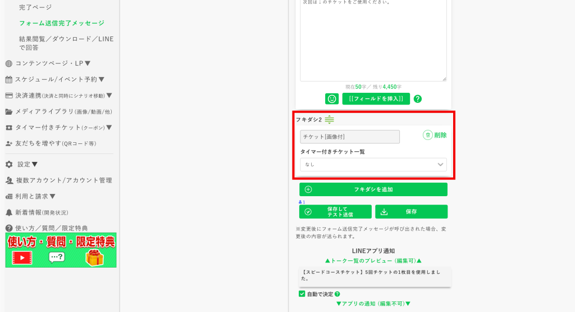575x312 pixels.
Task: Click the plus icon on フキダシを追加
Action: (308, 189)
